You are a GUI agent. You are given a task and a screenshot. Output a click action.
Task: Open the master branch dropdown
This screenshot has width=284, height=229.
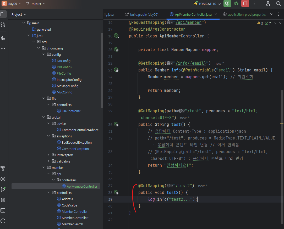pyautogui.click(x=36, y=4)
